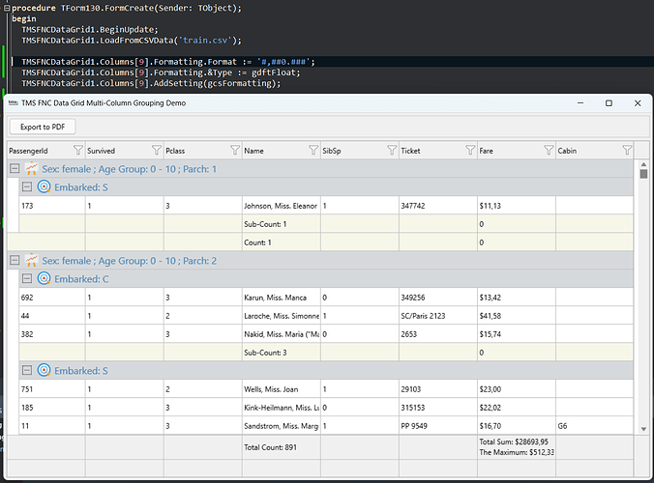
Task: Click the SibSp column filter funnel
Action: point(391,150)
